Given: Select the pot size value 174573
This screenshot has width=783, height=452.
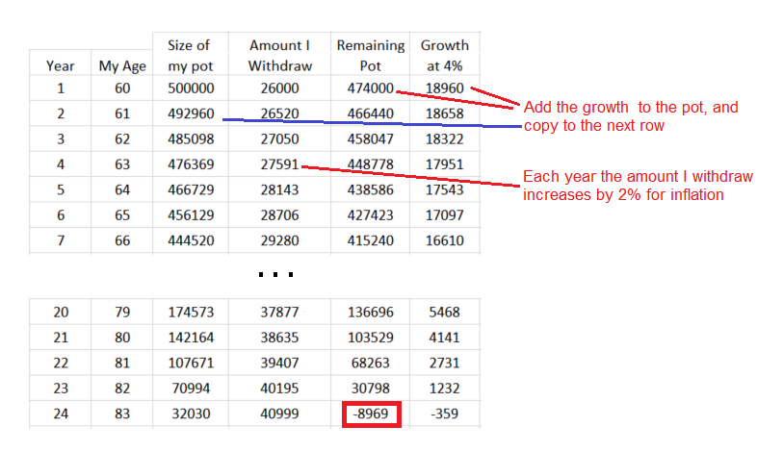Looking at the screenshot, I should pyautogui.click(x=190, y=313).
